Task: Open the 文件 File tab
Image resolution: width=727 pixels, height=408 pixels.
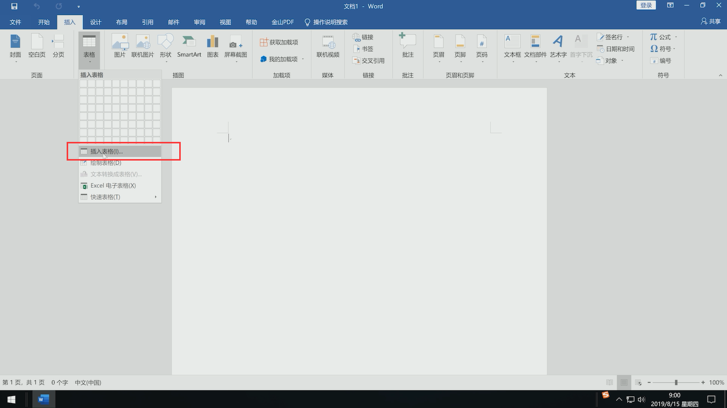Action: point(16,22)
